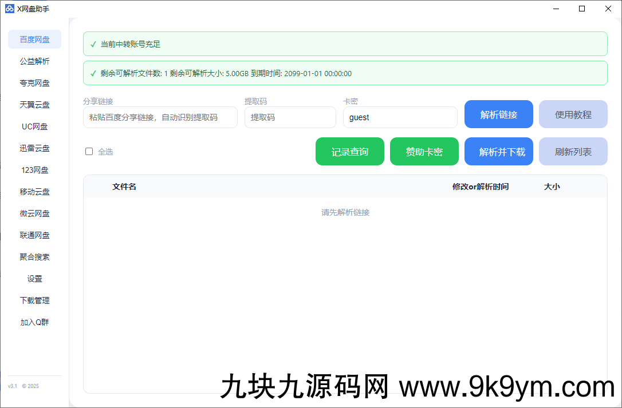Screen dimensions: 622x408
Task: Click the X网盘助手 app logo icon
Action: [x=9, y=8]
